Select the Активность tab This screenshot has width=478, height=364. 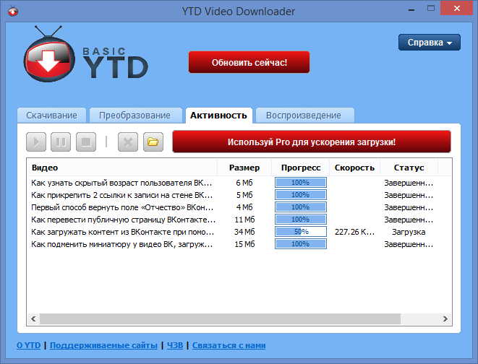218,116
